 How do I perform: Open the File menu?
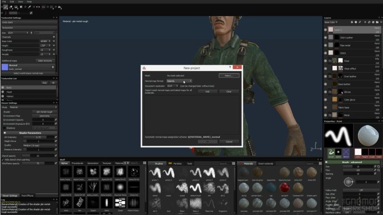click(4, 2)
